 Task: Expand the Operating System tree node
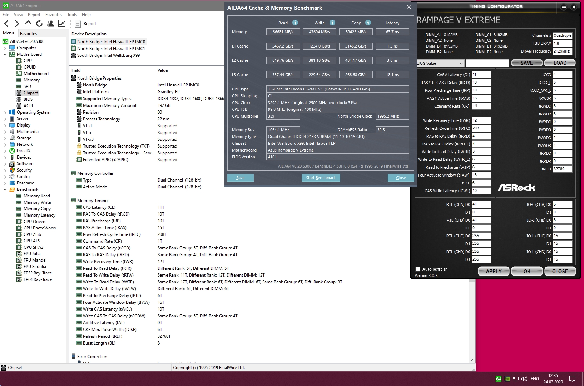click(5, 112)
